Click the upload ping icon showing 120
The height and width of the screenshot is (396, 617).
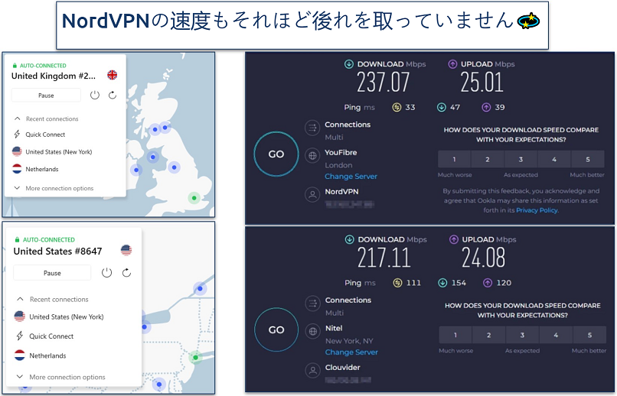[488, 283]
